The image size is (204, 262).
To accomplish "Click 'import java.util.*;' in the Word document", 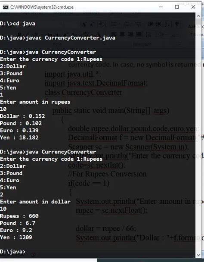I will [73, 74].
